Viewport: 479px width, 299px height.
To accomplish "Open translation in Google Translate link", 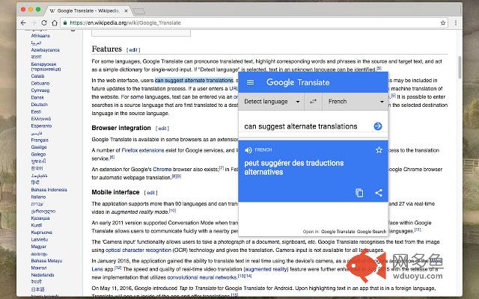I will [338, 232].
